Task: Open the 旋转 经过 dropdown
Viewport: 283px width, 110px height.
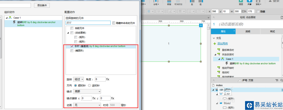Action: 78,79
